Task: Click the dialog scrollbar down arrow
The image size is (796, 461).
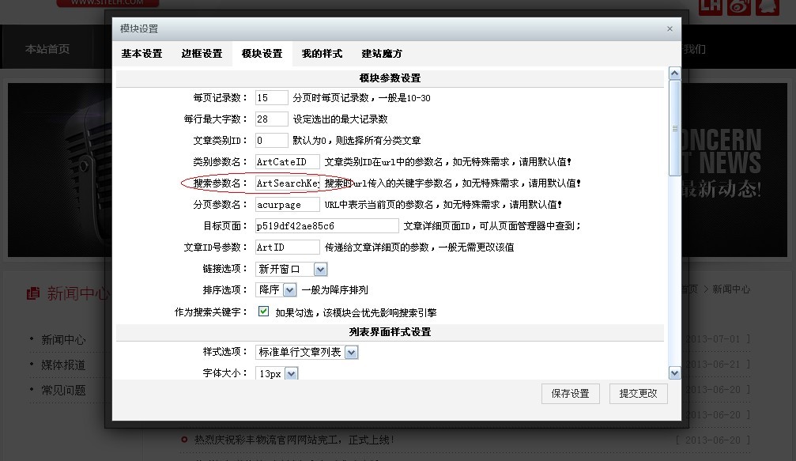Action: click(x=674, y=373)
